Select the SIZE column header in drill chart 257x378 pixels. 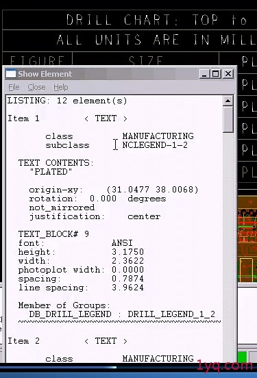pos(146,60)
